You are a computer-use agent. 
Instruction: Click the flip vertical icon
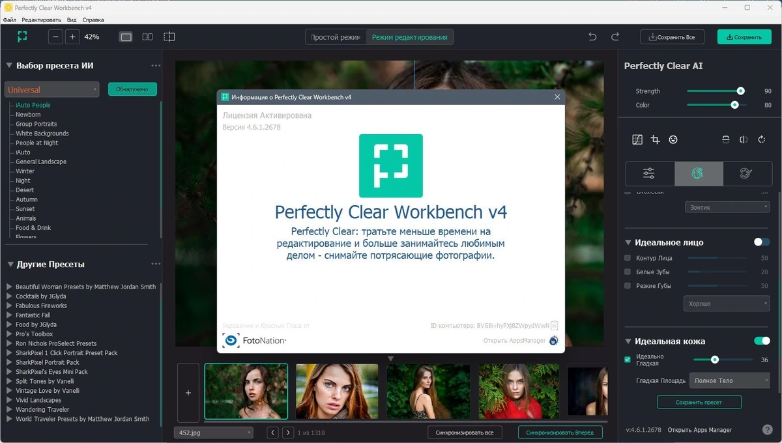click(725, 139)
